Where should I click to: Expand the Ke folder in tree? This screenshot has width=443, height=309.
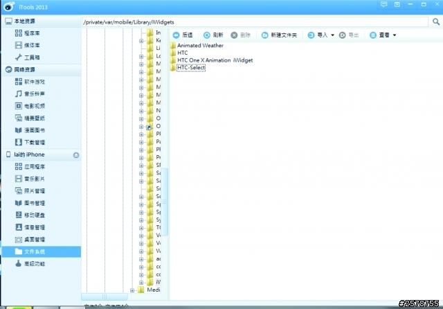(x=141, y=41)
